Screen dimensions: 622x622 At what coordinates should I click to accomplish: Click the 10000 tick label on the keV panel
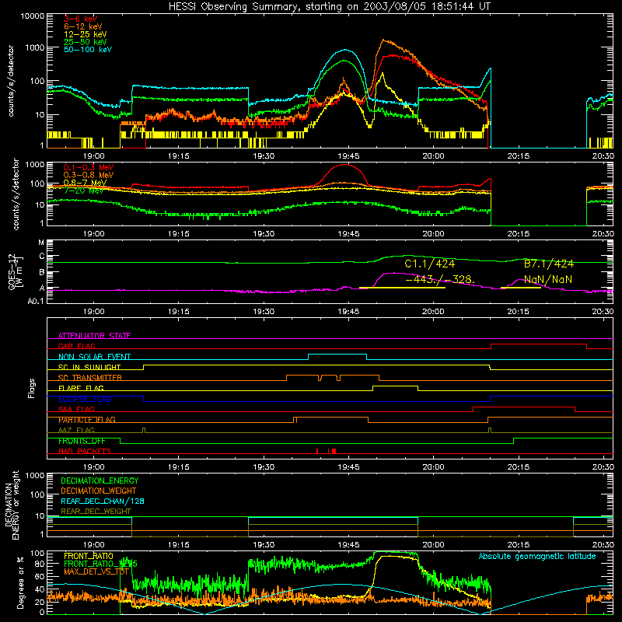pos(33,16)
